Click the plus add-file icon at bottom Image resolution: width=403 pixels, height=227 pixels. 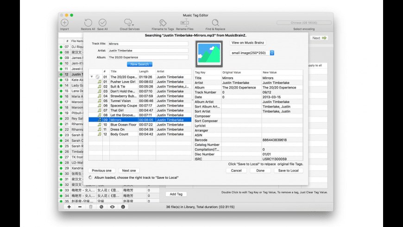coord(69,207)
